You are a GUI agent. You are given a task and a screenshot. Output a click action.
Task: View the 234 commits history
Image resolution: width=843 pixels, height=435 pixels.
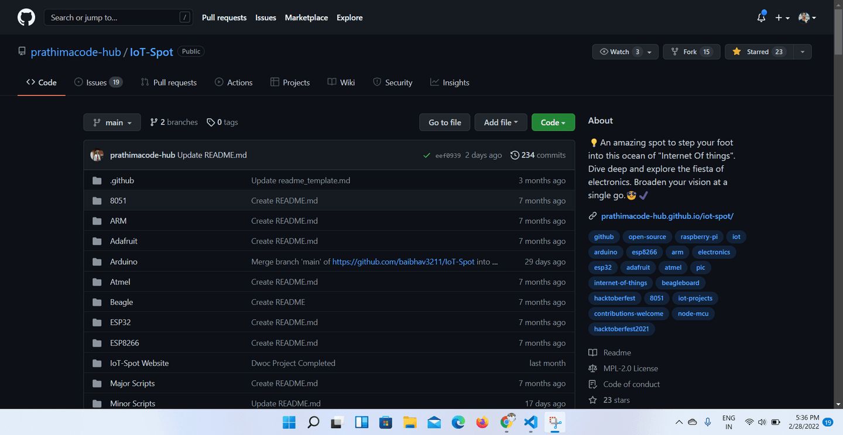pyautogui.click(x=538, y=155)
